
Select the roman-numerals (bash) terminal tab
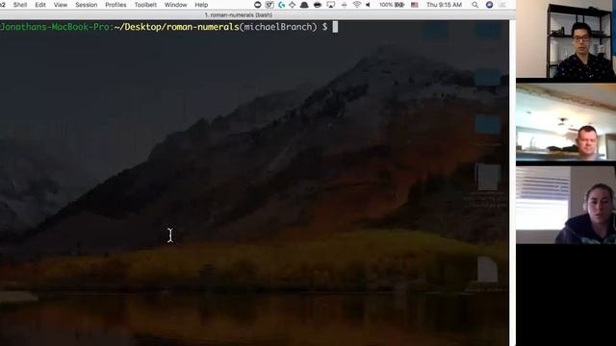pos(238,15)
